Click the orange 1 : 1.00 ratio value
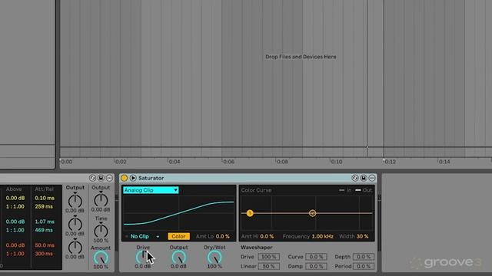The width and height of the screenshot is (492, 276). tap(15, 254)
